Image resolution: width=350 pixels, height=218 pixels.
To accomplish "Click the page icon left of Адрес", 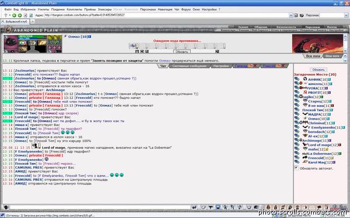I will click(31, 15).
